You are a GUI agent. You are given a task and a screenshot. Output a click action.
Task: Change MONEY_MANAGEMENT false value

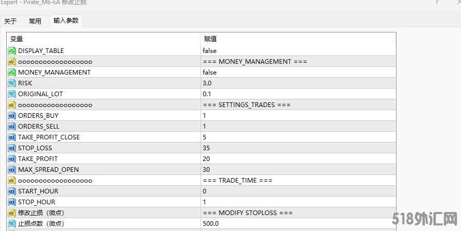[209, 72]
